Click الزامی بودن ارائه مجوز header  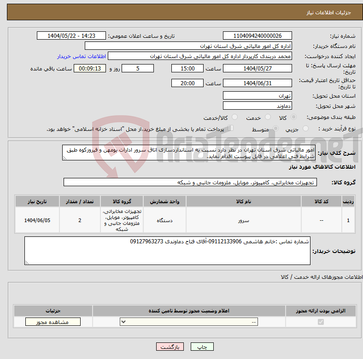321,311
